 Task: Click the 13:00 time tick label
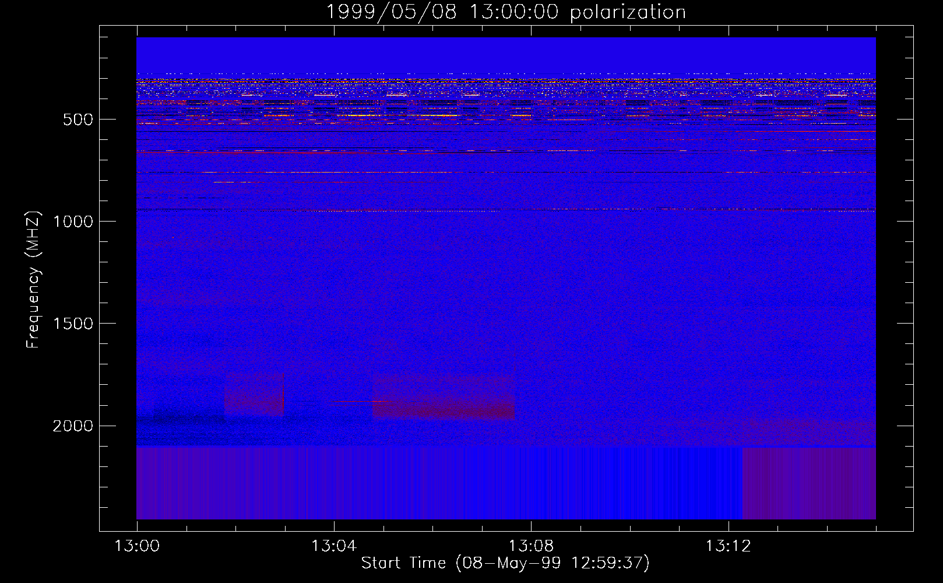(137, 546)
